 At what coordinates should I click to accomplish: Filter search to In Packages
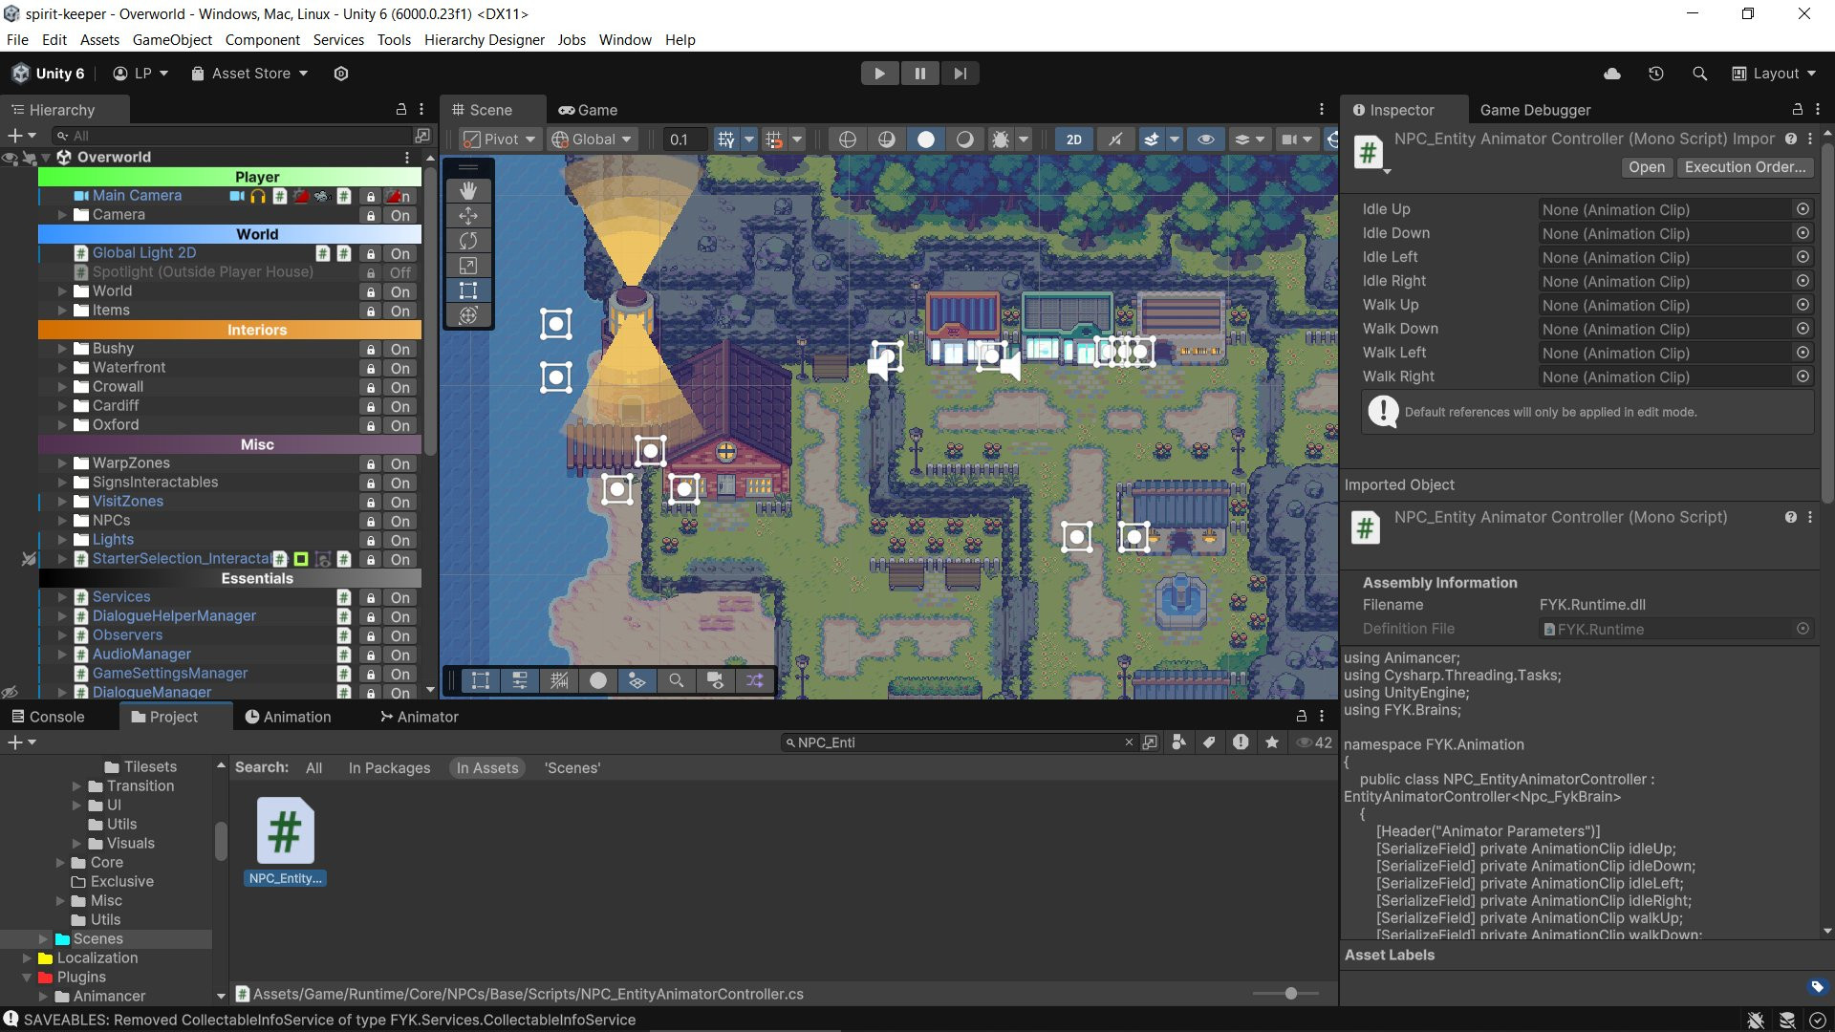pos(389,768)
